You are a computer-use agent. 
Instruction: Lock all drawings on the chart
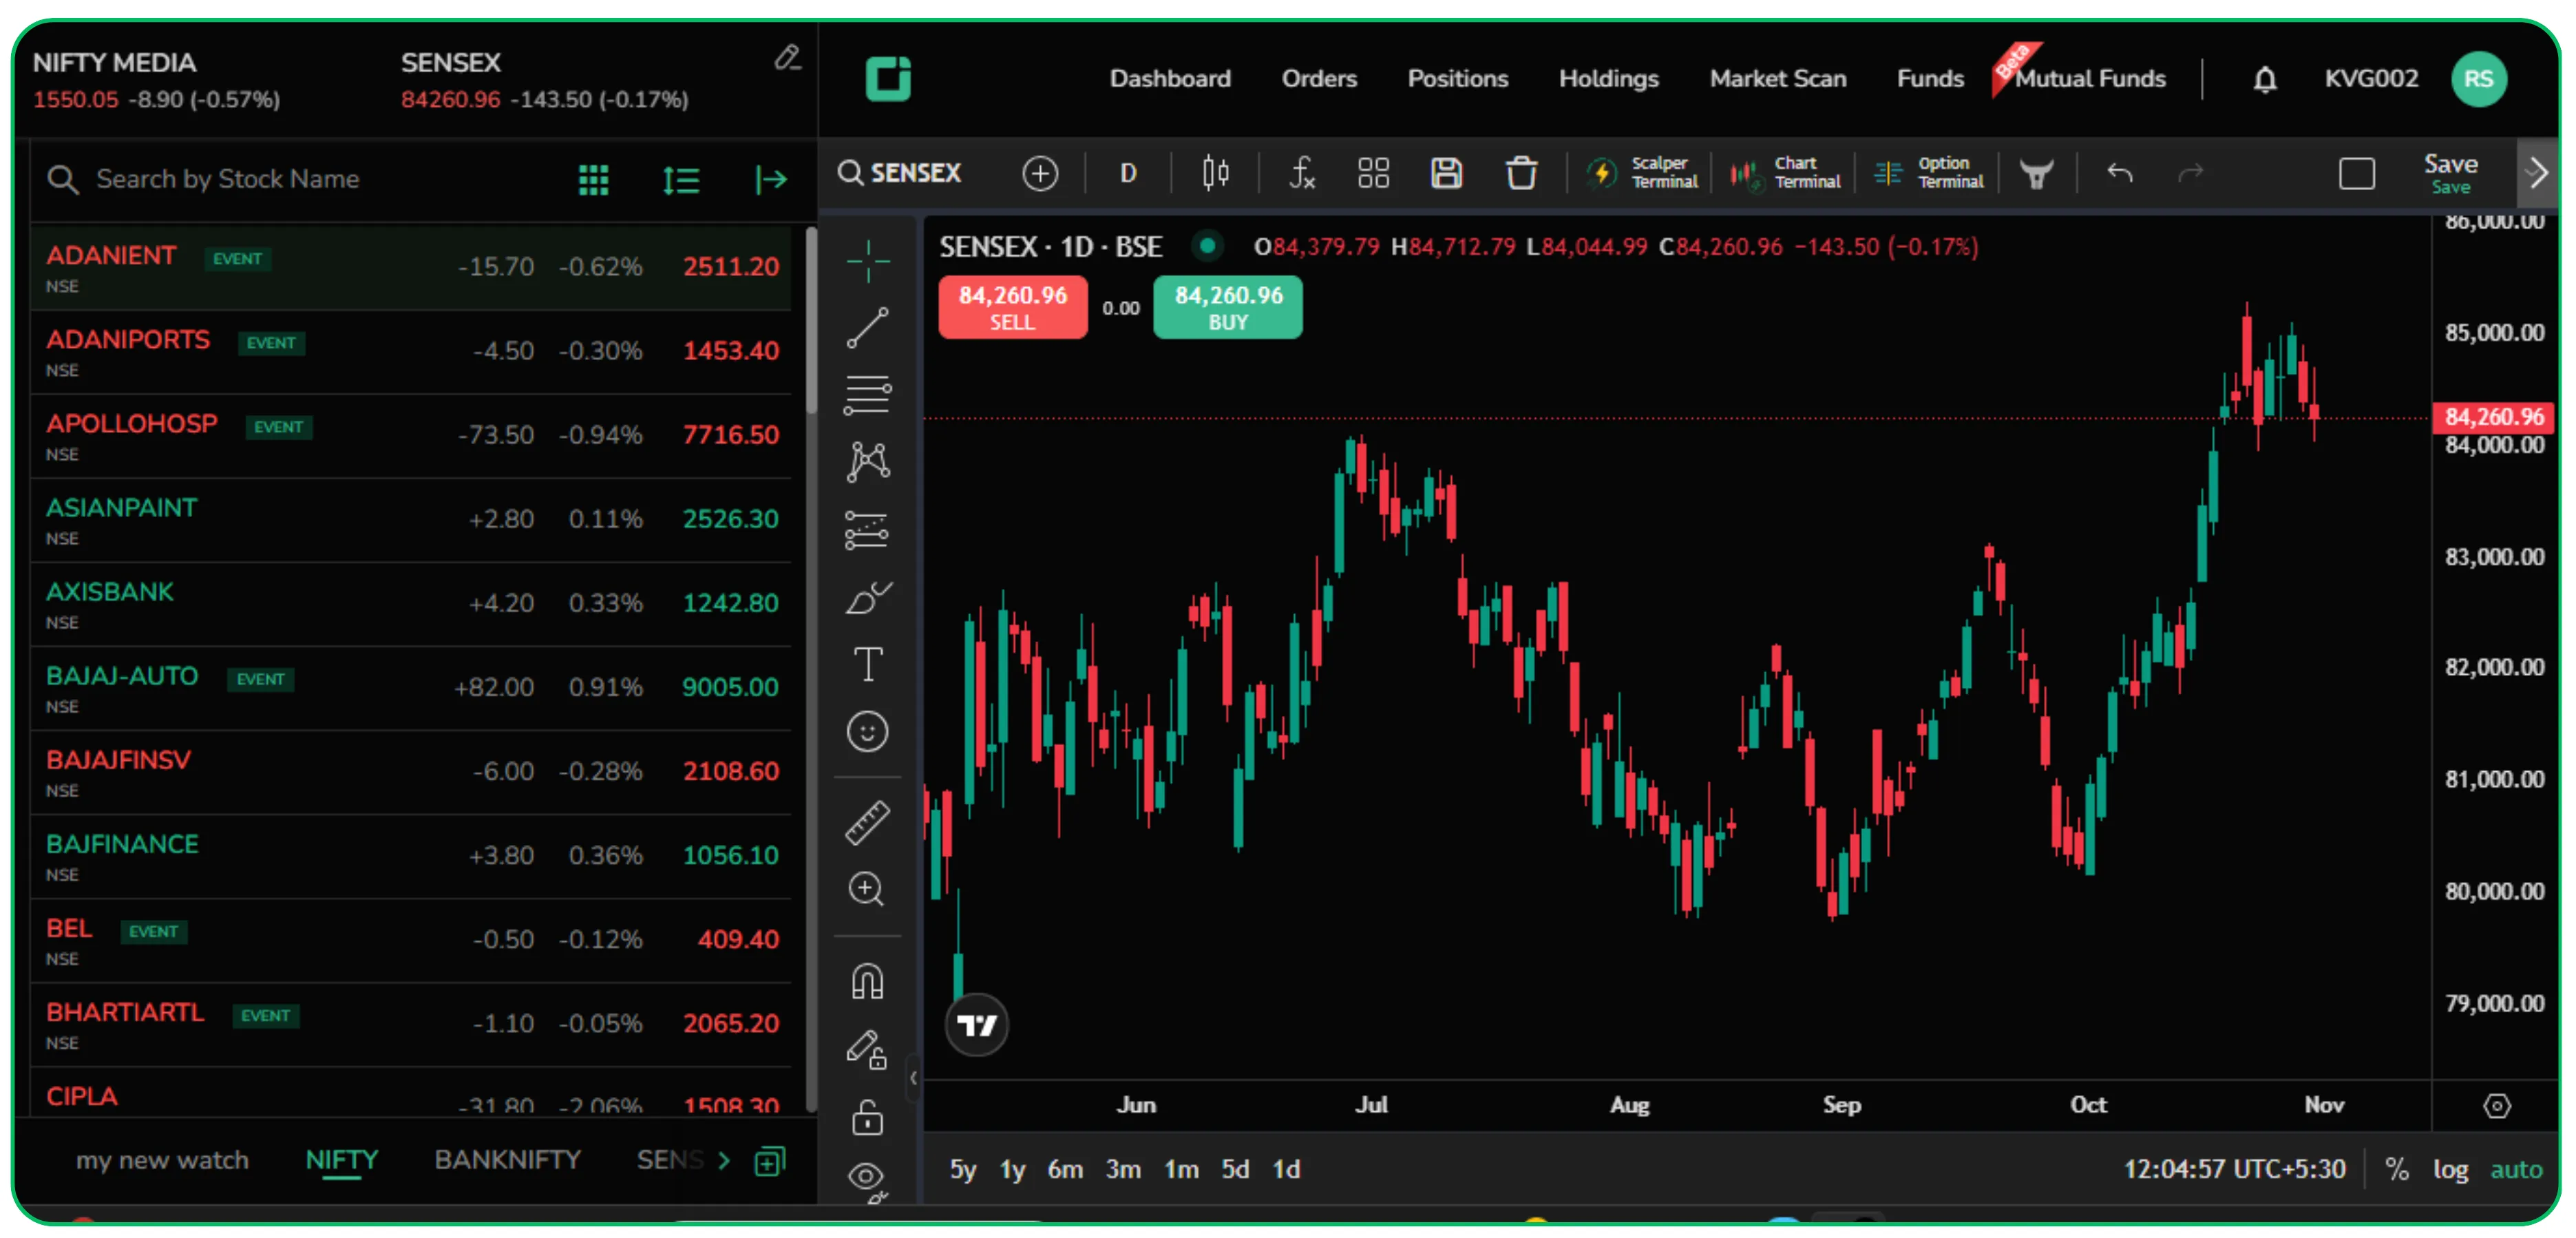click(x=867, y=1117)
